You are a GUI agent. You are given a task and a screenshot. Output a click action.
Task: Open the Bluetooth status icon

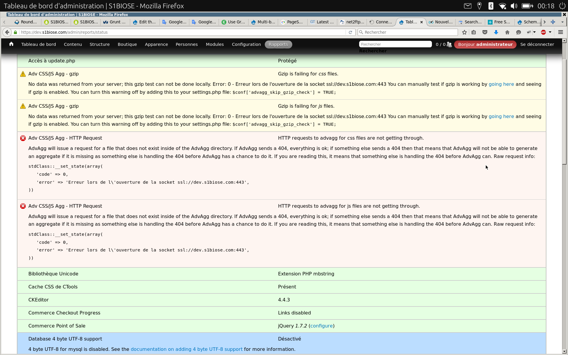point(491,6)
